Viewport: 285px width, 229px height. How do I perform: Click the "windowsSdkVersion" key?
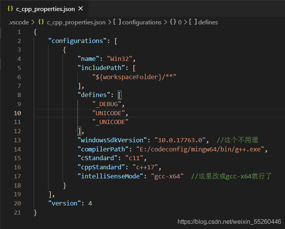tap(112, 140)
